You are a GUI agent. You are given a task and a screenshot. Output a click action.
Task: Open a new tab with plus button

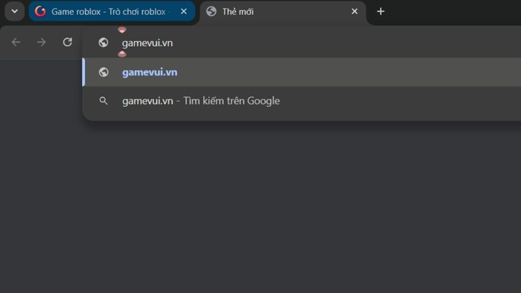[x=380, y=11]
